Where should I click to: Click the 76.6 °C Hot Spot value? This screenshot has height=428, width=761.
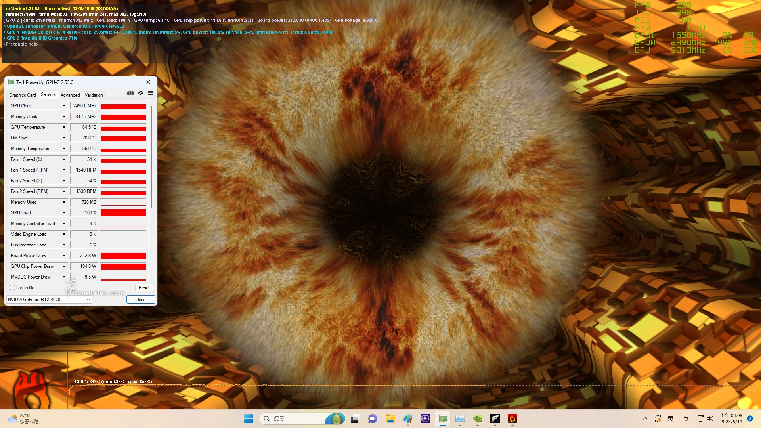coord(84,138)
